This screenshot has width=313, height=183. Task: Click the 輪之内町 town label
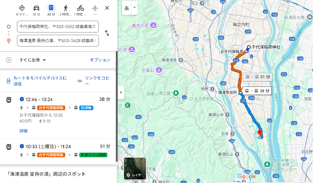point(241,25)
